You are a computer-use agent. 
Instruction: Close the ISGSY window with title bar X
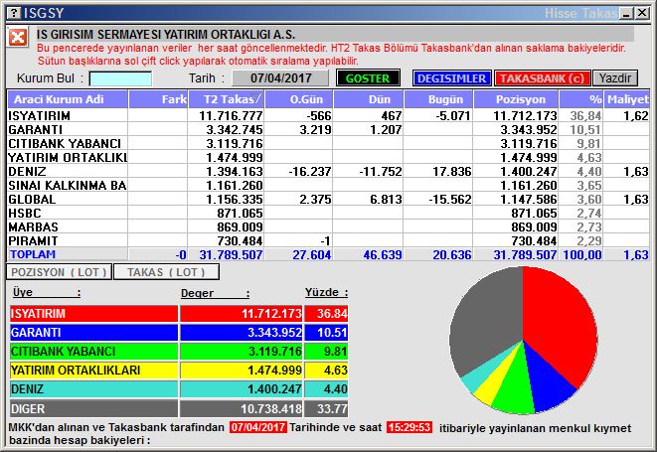(x=641, y=13)
